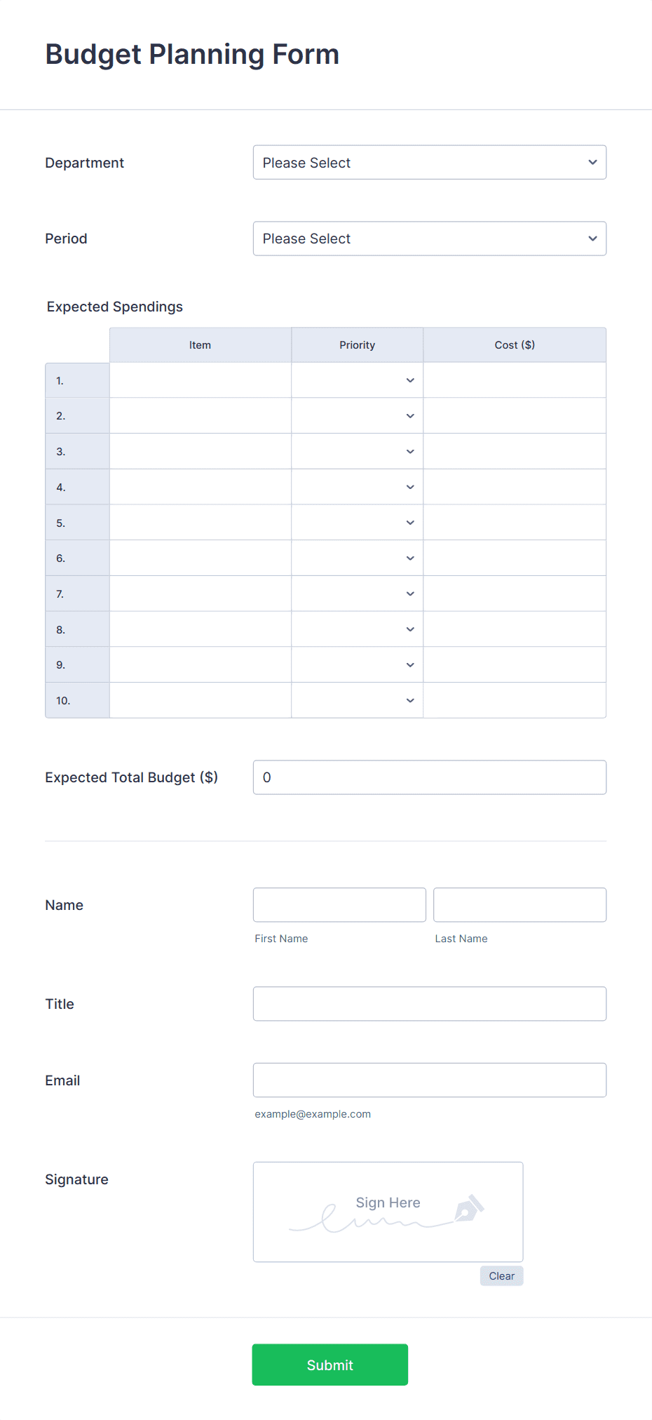Open the Department selection list
The height and width of the screenshot is (1420, 652).
coord(430,162)
